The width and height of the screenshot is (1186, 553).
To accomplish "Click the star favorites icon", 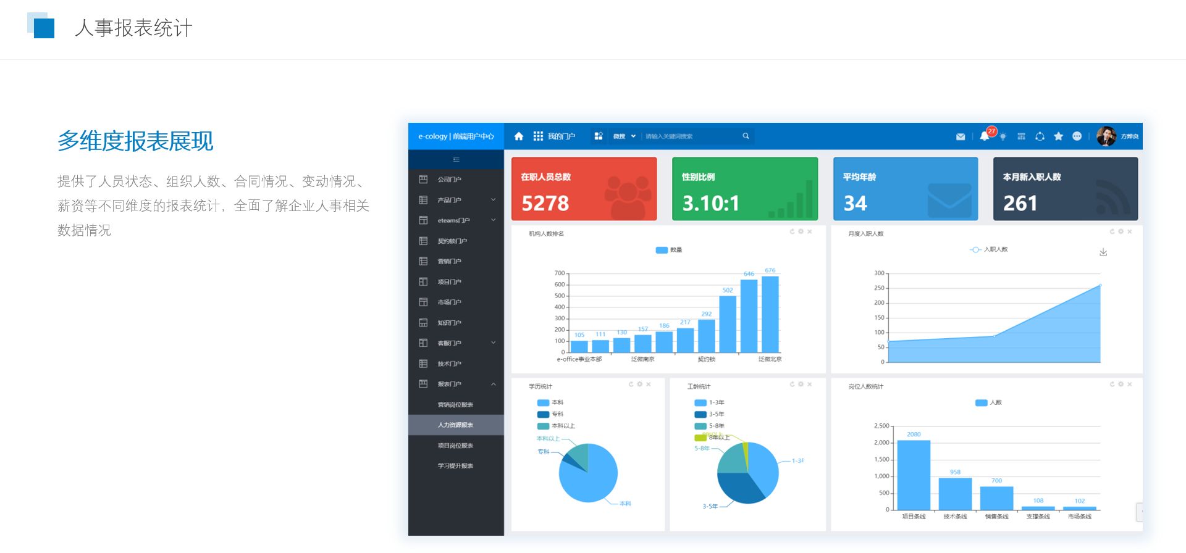I will point(1058,136).
